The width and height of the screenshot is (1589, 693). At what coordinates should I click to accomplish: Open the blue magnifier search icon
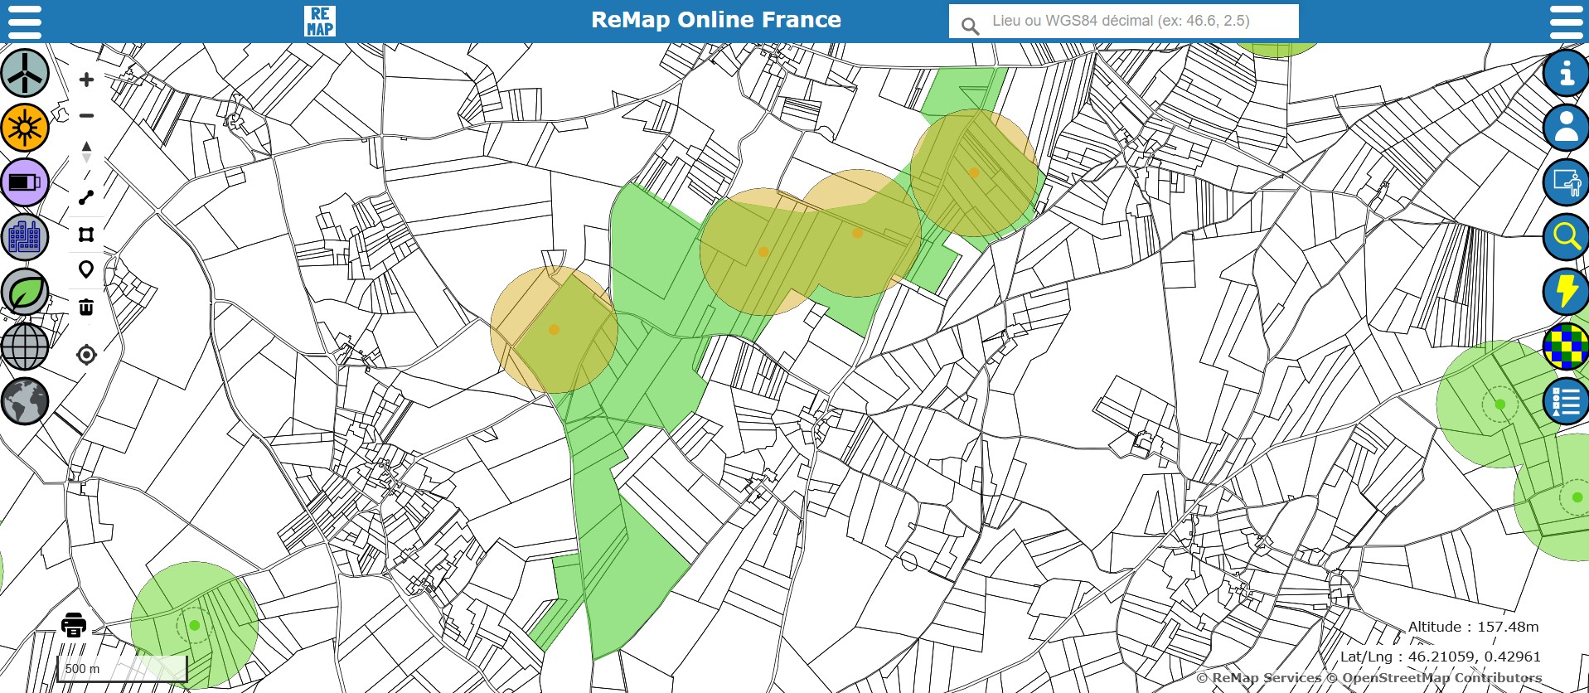1566,237
